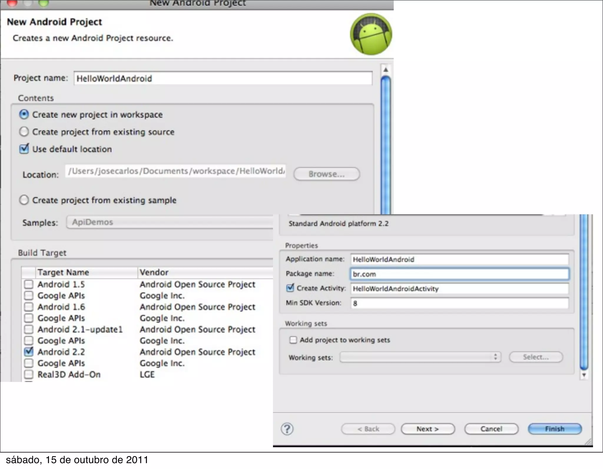Select Create new project in workspace
603x469 pixels.
(24, 115)
